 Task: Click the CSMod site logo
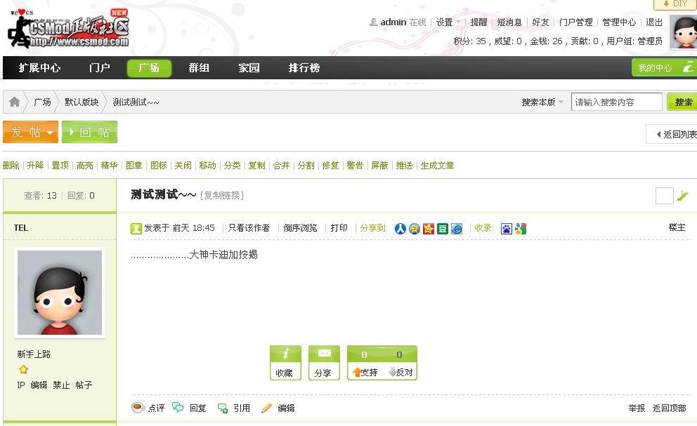[x=69, y=29]
